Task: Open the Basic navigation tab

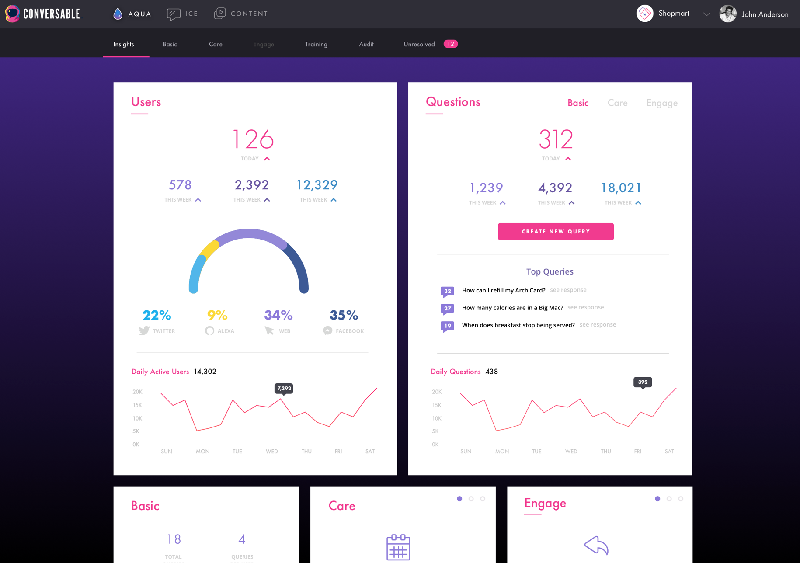Action: tap(170, 44)
